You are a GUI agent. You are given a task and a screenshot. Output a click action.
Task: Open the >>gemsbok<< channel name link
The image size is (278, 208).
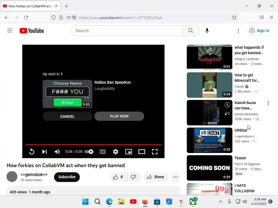coord(34,175)
